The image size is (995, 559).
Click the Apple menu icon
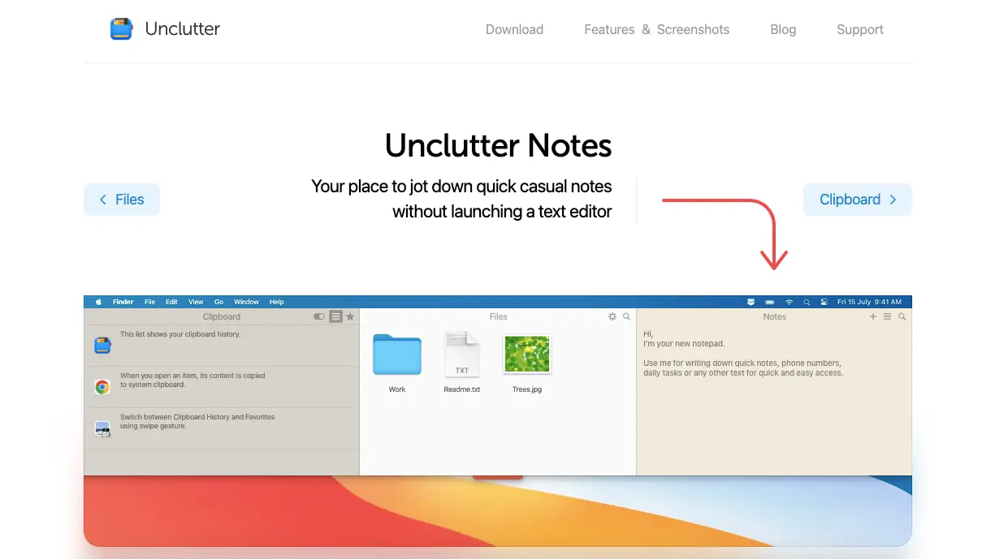[x=99, y=302]
